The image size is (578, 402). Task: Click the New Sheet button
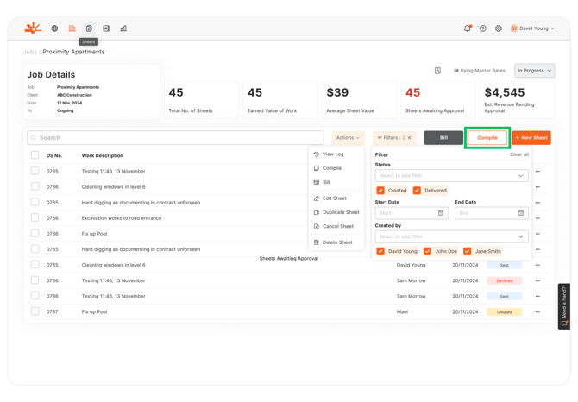pos(531,138)
